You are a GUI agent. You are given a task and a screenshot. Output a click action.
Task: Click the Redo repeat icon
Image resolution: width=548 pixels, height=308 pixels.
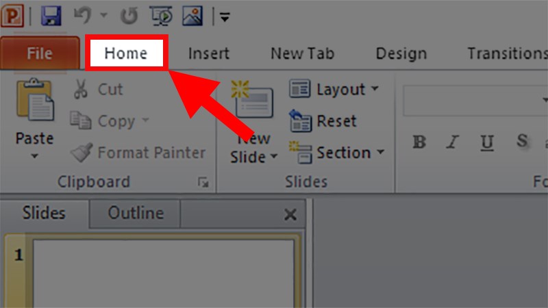[x=129, y=15]
